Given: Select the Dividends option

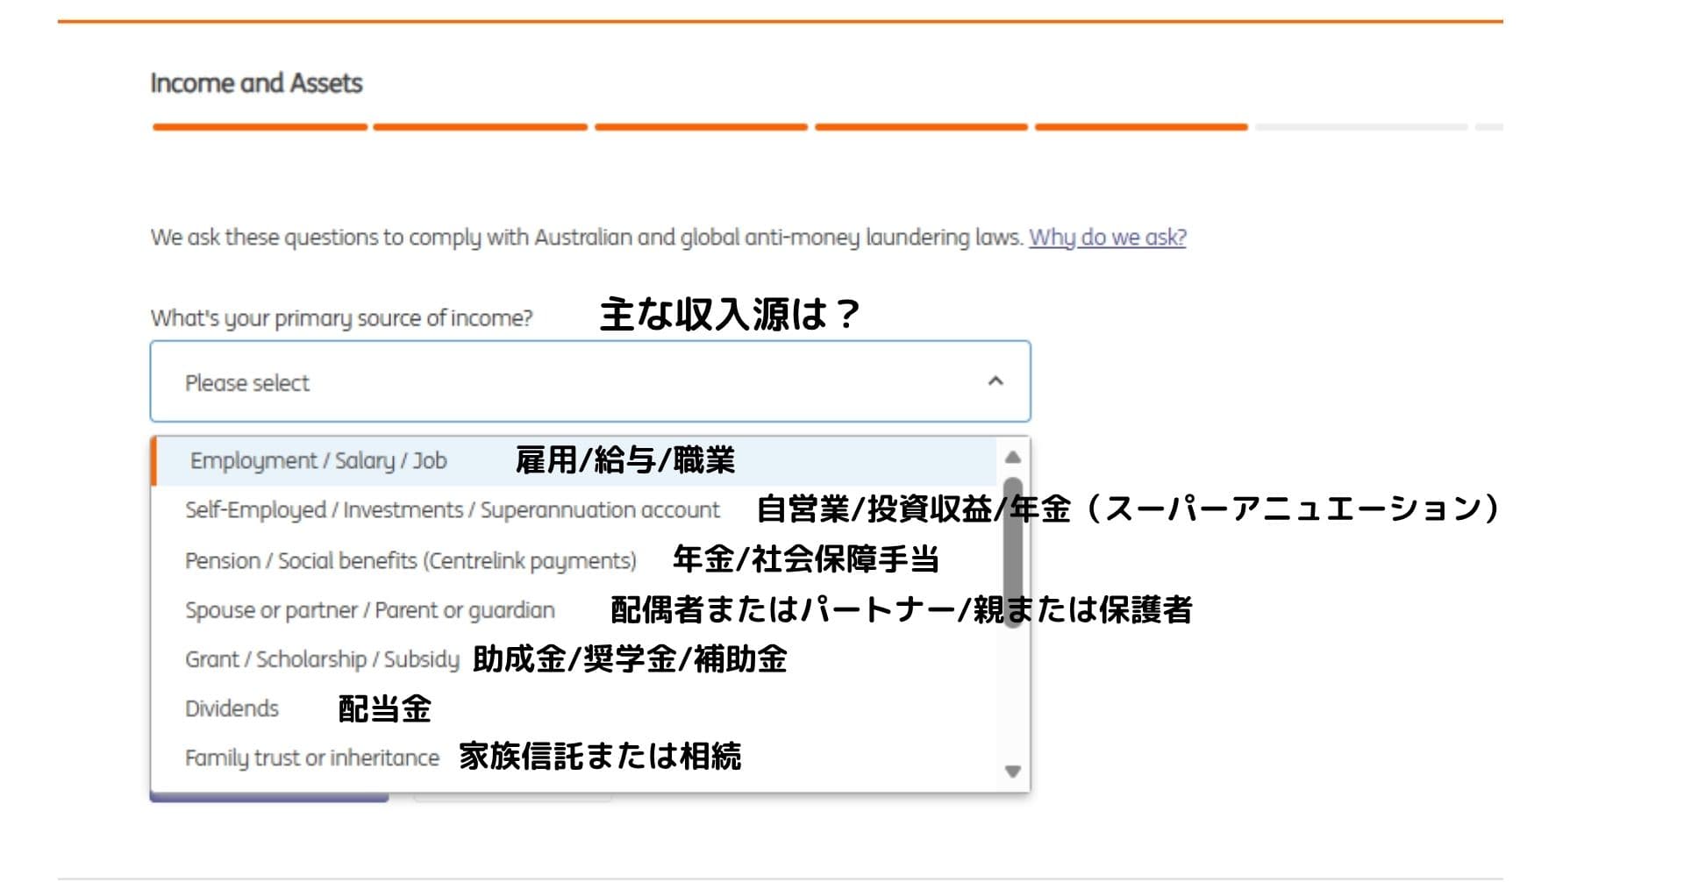Looking at the screenshot, I should pyautogui.click(x=574, y=708).
